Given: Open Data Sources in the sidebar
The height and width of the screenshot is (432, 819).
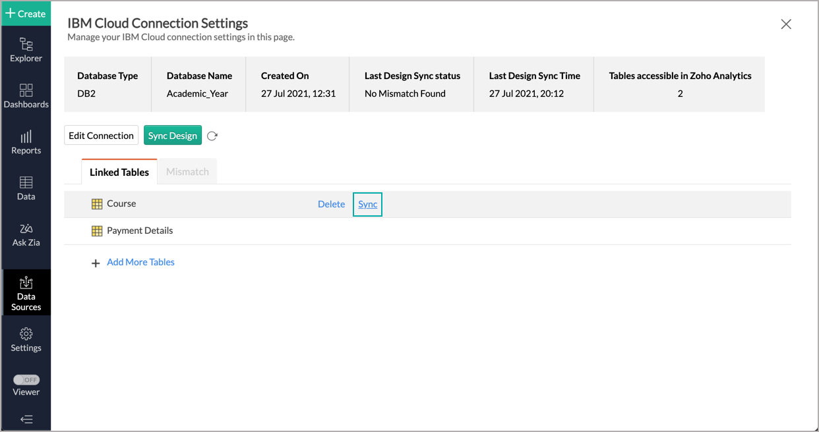Looking at the screenshot, I should click(x=26, y=293).
